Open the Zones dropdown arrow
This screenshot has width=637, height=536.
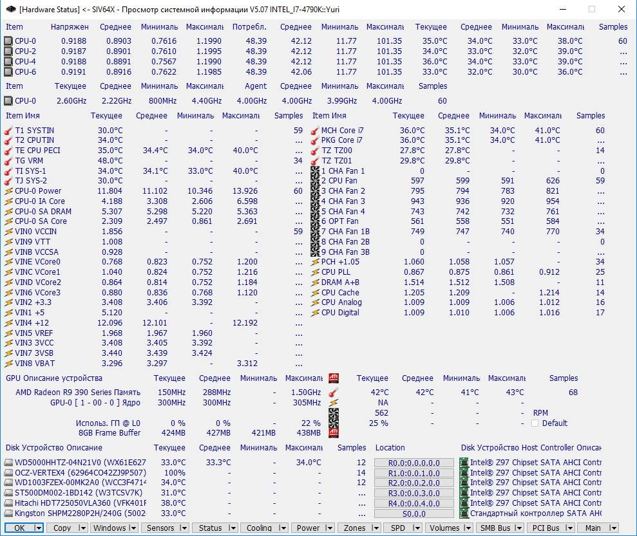(x=376, y=528)
